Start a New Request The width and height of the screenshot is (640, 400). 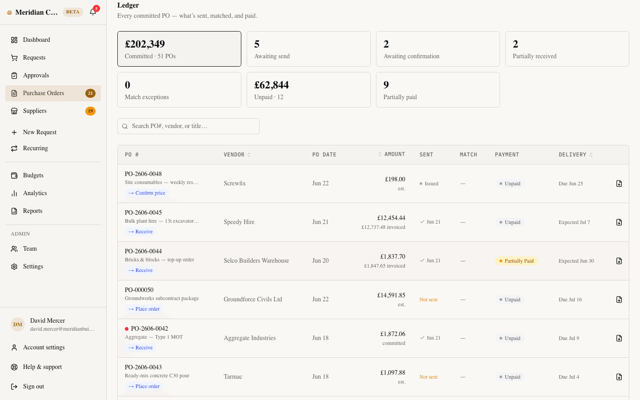(x=53, y=132)
